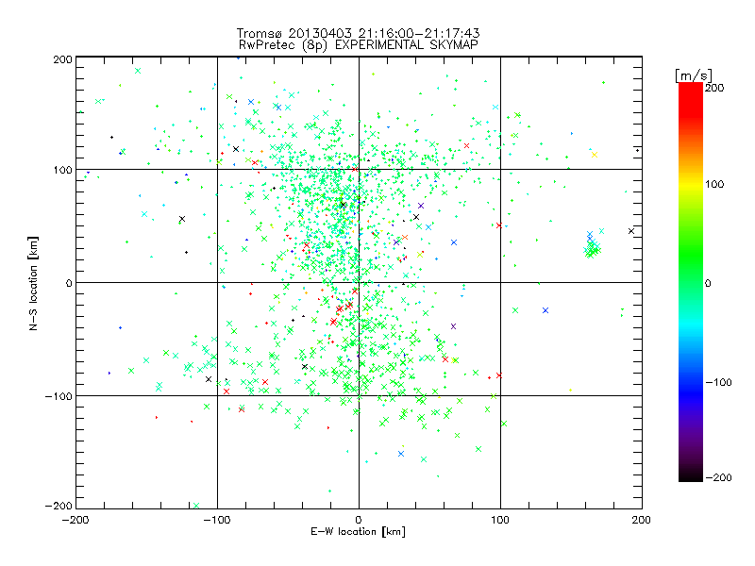The height and width of the screenshot is (566, 755).
Task: Select the "N-S location [km]" axis label
Action: click(x=33, y=283)
